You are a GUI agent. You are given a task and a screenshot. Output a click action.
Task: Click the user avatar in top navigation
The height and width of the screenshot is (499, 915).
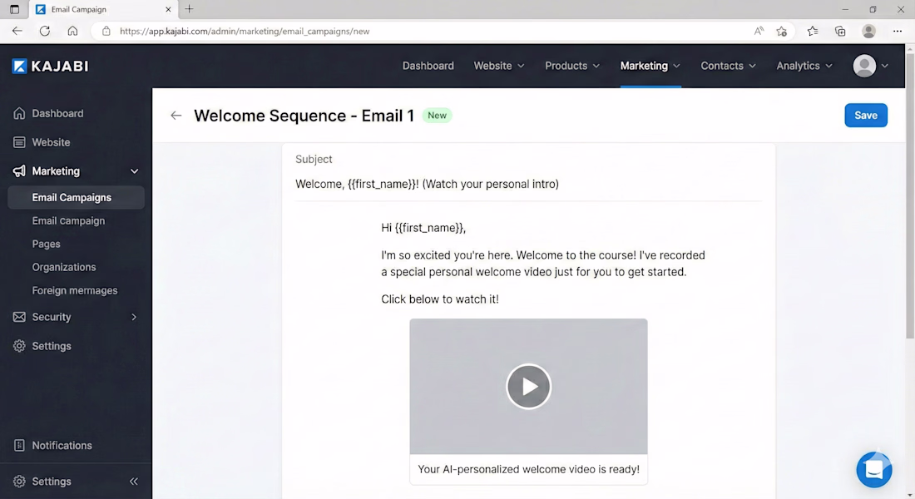point(864,66)
